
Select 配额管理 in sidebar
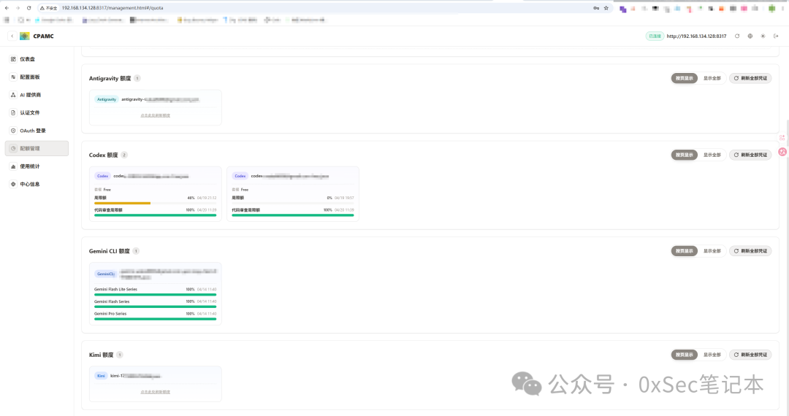tap(37, 148)
